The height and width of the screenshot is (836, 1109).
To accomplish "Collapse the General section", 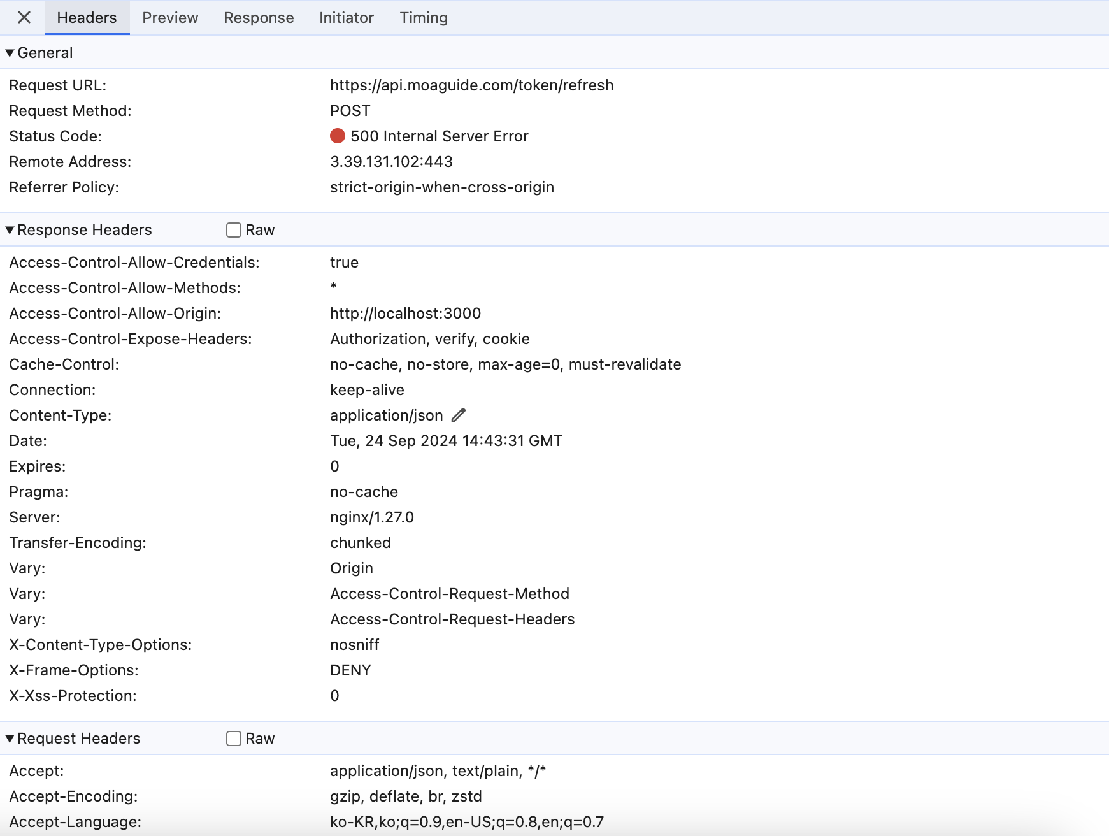I will tap(10, 53).
